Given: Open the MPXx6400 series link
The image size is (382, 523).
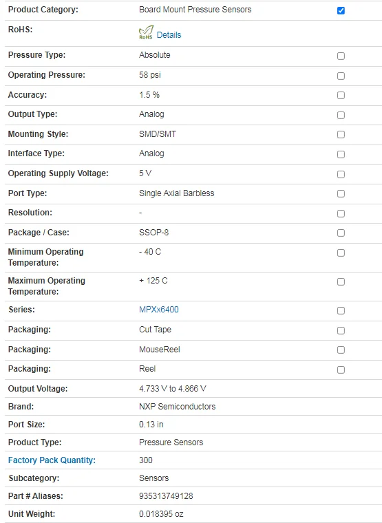Looking at the screenshot, I should [159, 310].
